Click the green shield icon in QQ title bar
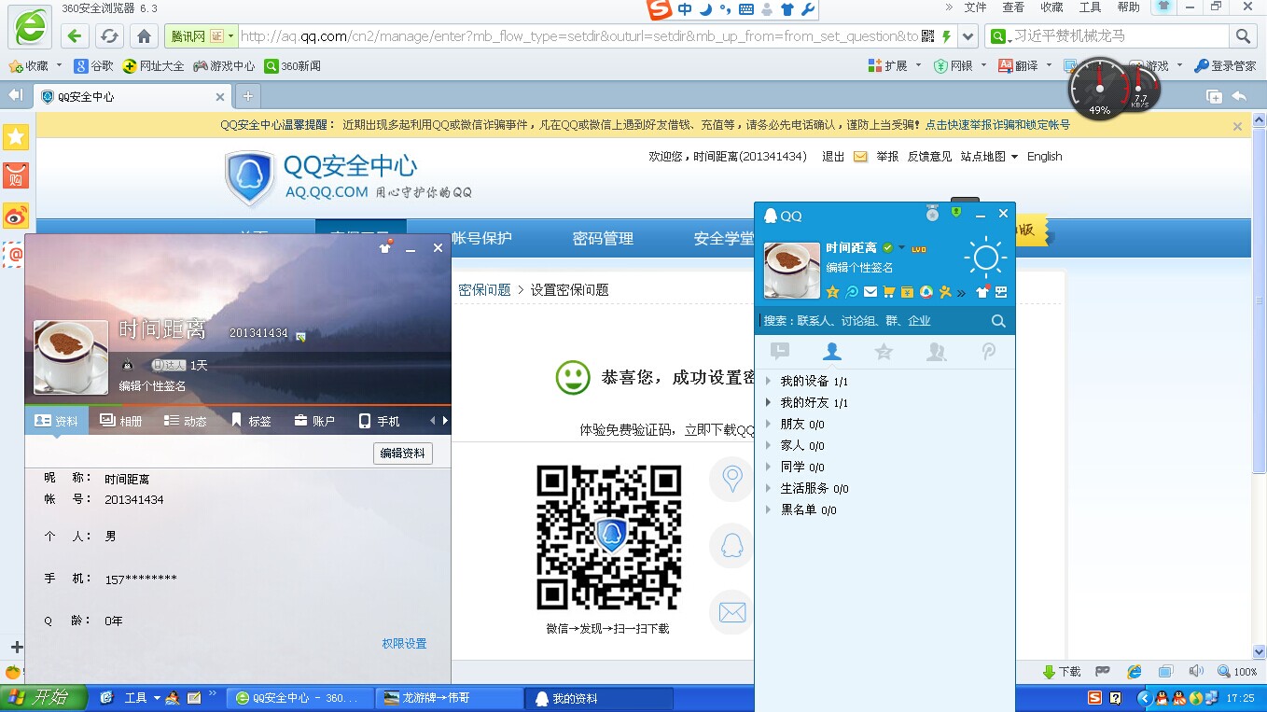 [x=955, y=213]
